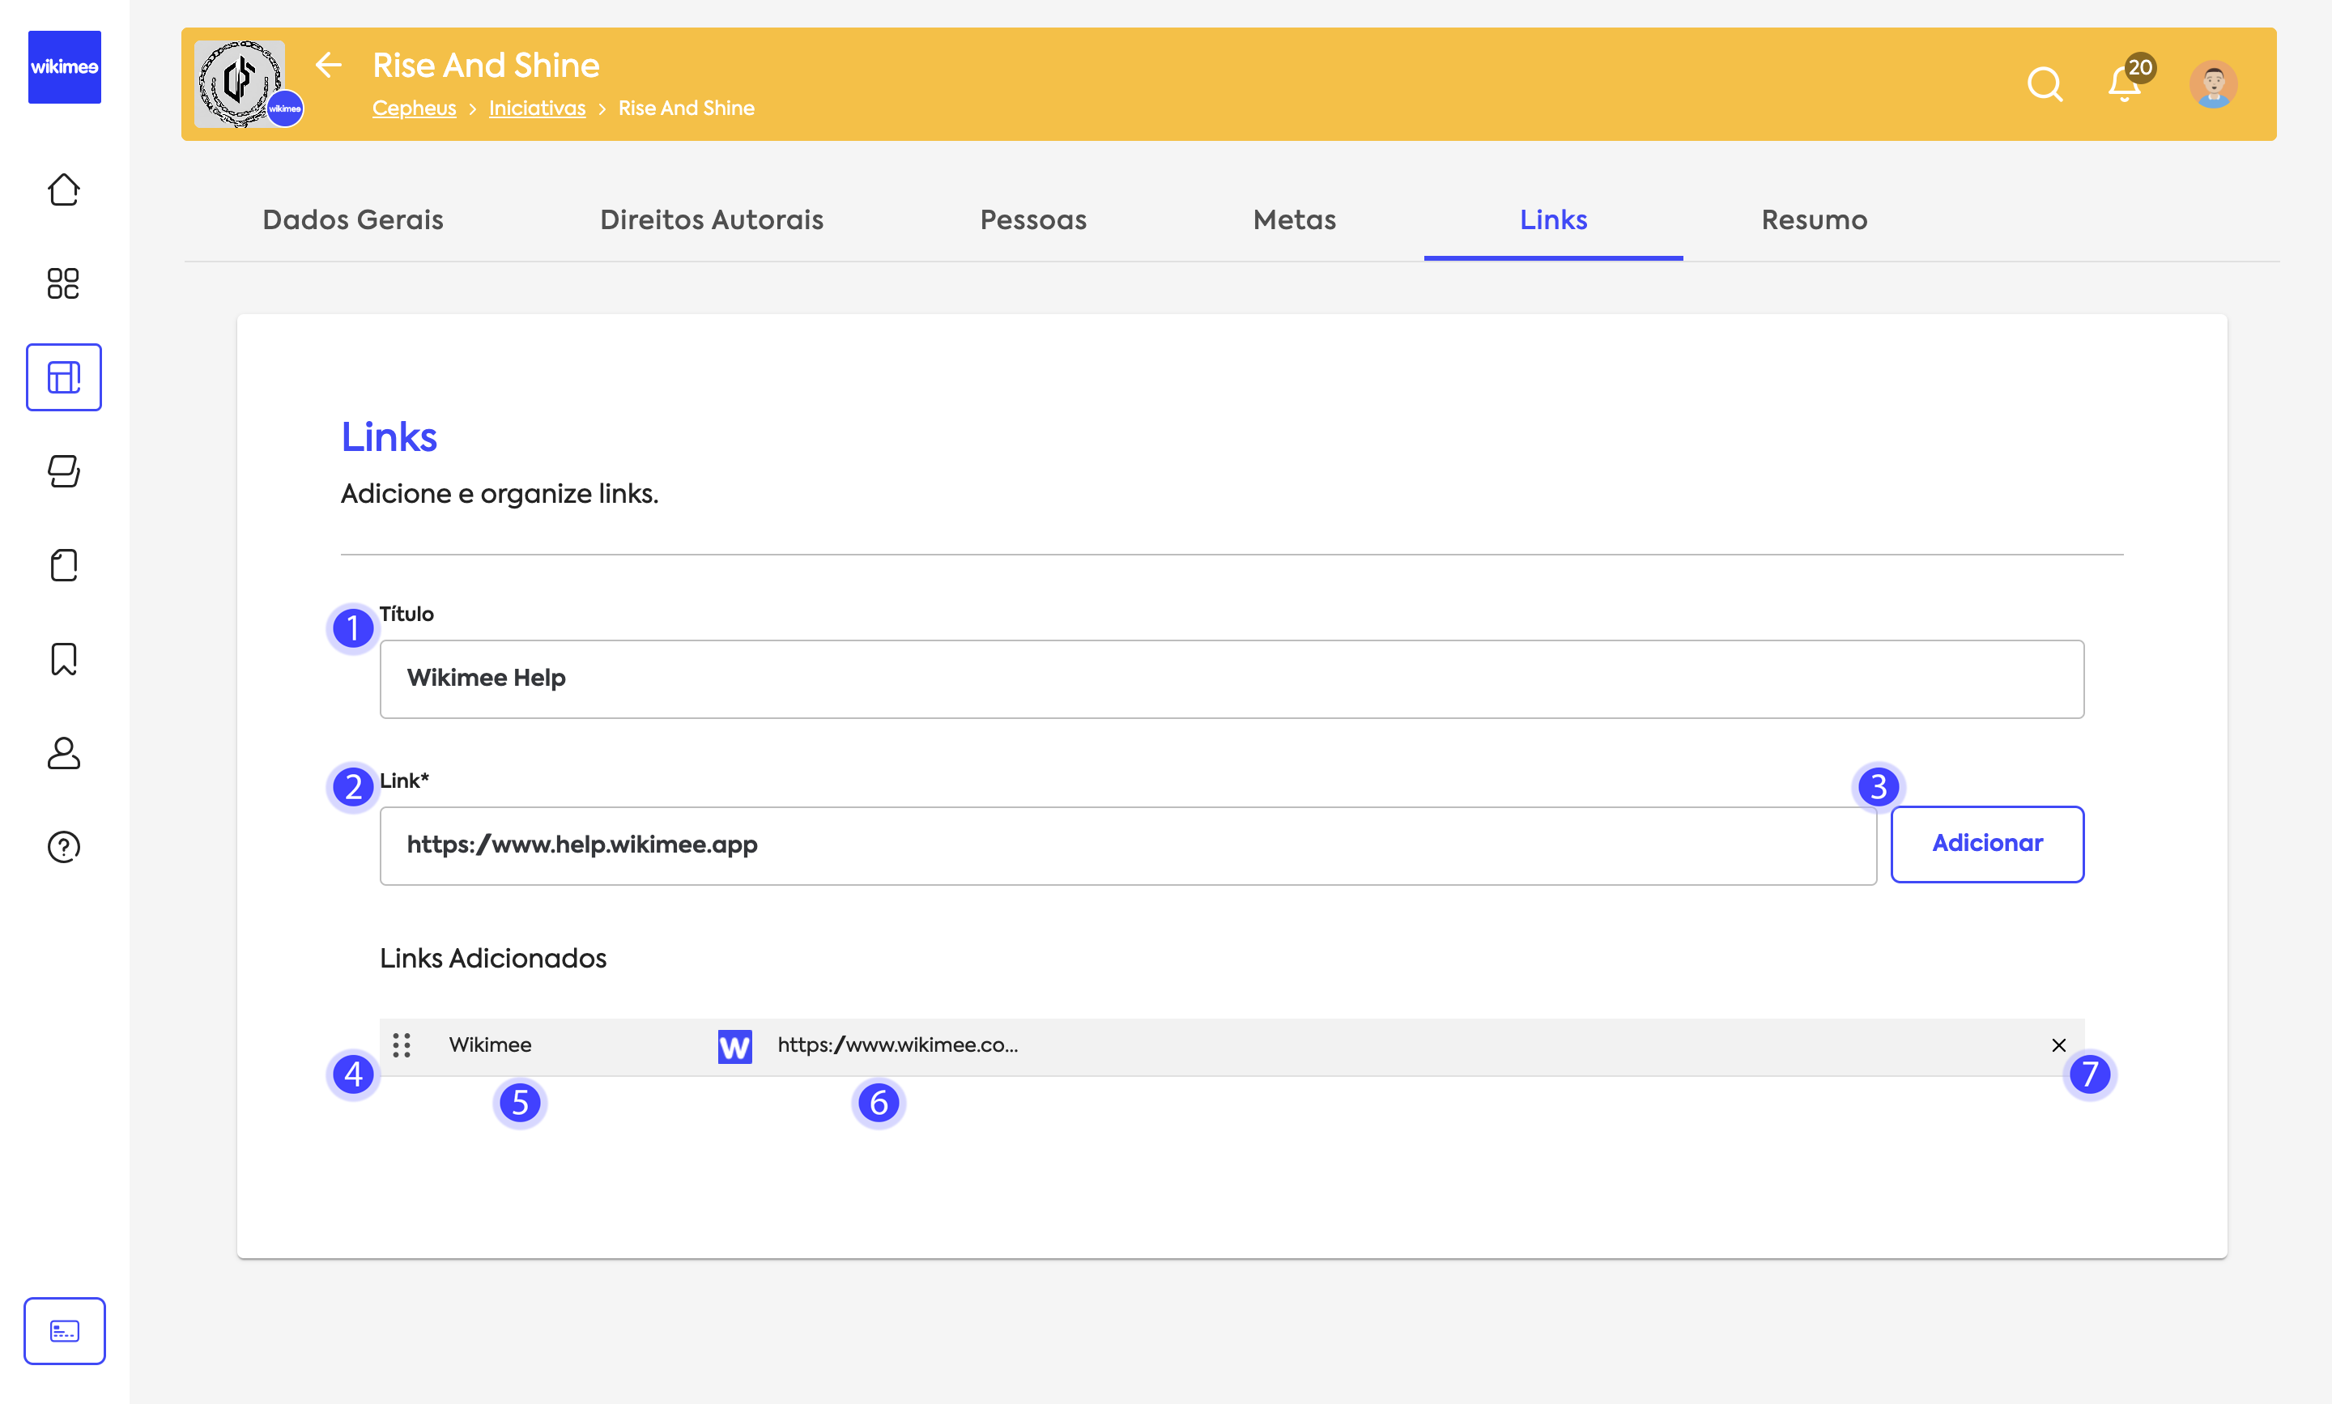
Task: Go to the Metas tab
Action: [x=1294, y=219]
